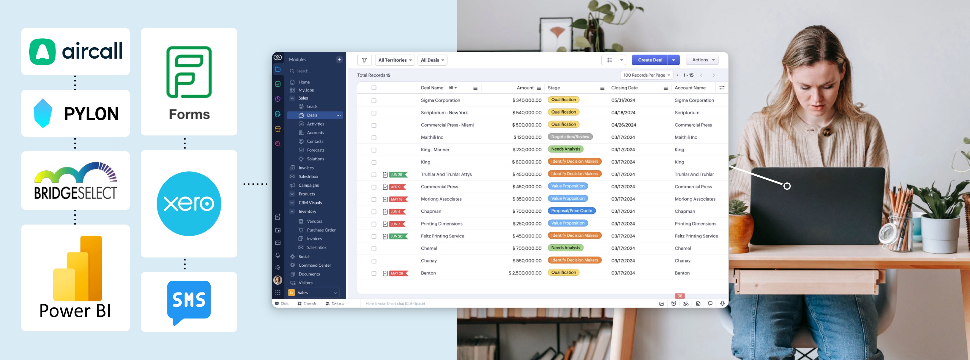Click the Create Deal button
This screenshot has height=360, width=970.
point(650,59)
